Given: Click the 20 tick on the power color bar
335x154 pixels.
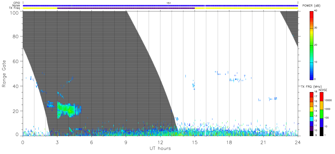Looking at the screenshot, I should tap(316, 45).
